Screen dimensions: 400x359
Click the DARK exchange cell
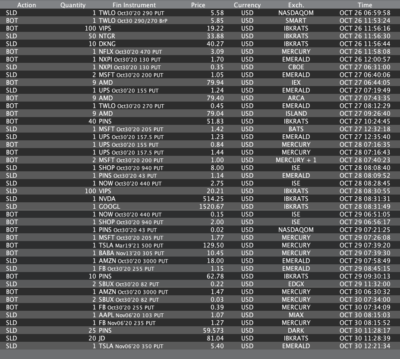click(x=296, y=331)
